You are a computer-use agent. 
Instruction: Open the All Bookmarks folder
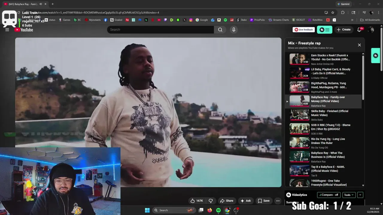click(x=370, y=20)
